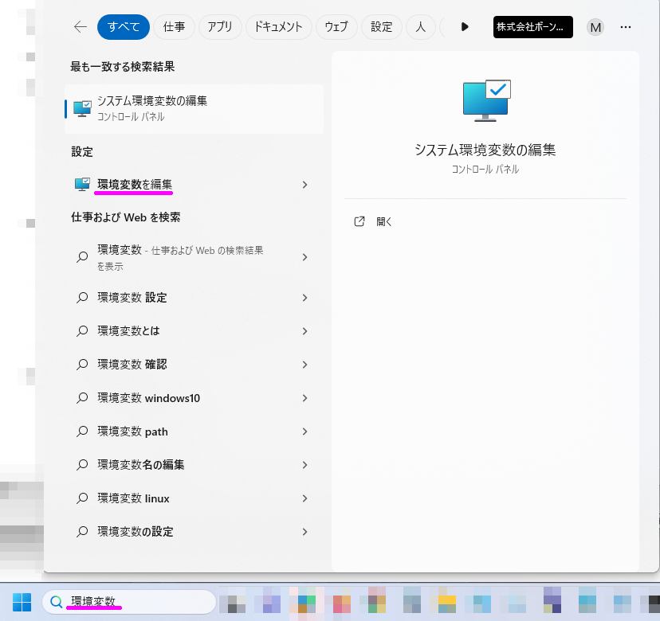This screenshot has height=621, width=660.
Task: Click the システム環境変数の編集 title in preview pane
Action: click(485, 150)
